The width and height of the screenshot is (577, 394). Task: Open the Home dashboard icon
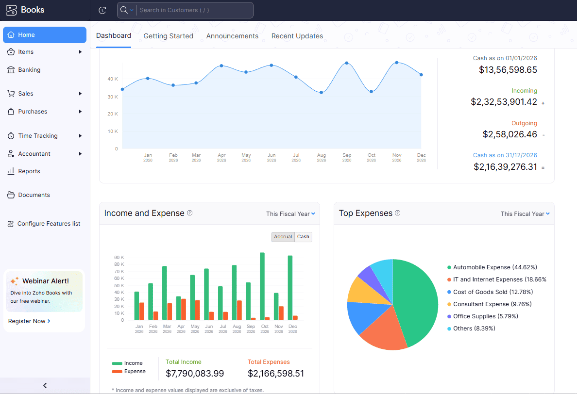tap(12, 34)
